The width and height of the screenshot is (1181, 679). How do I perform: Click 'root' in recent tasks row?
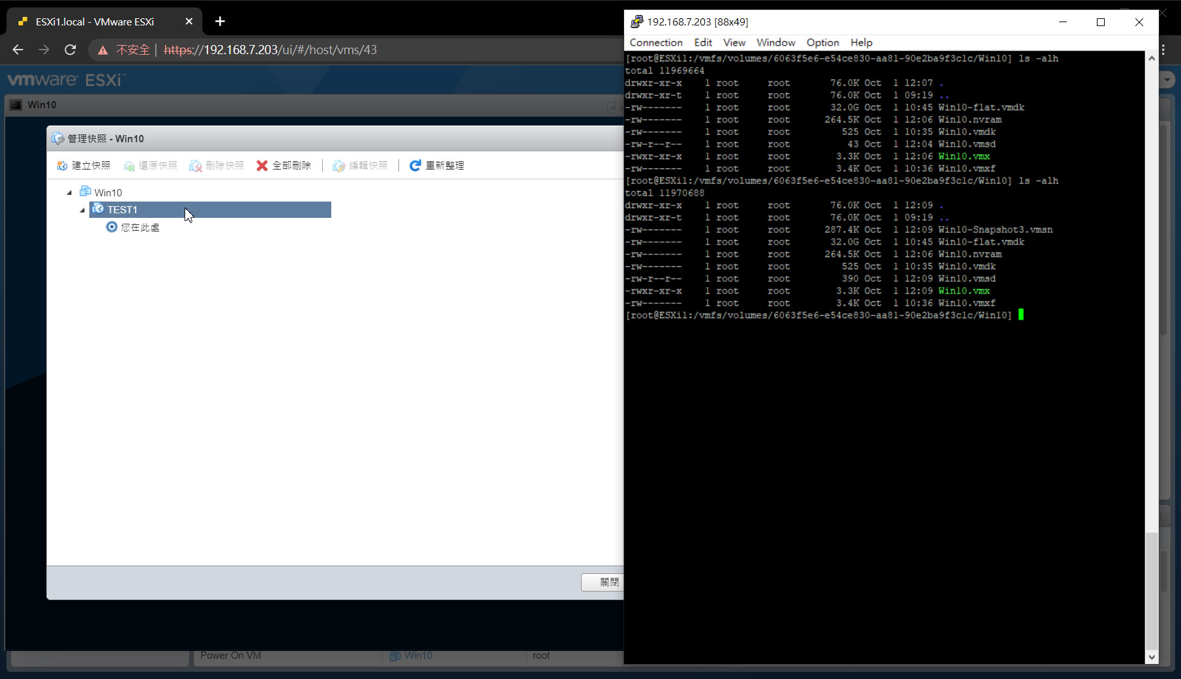[x=541, y=656]
